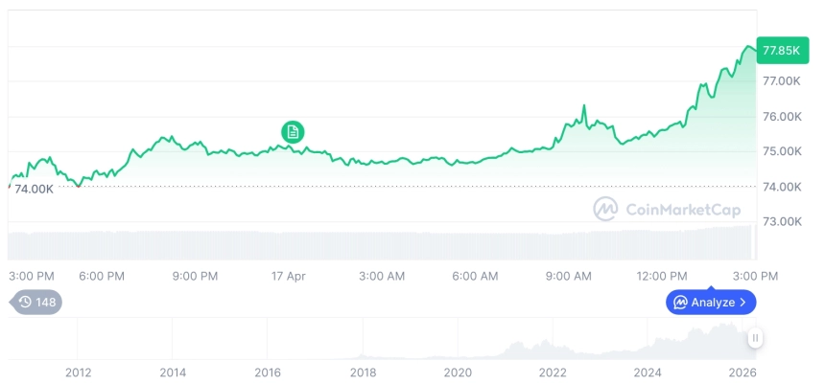The width and height of the screenshot is (825, 384).
Task: Click the history clock icon beside 148
Action: click(25, 303)
